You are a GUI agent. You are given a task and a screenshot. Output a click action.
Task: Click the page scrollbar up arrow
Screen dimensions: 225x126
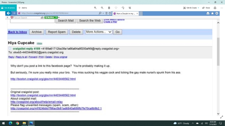pyautogui.click(x=218, y=23)
